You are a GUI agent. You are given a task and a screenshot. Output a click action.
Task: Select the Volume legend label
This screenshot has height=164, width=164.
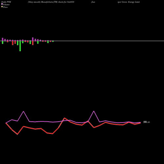pyautogui.click(x=6, y=5)
